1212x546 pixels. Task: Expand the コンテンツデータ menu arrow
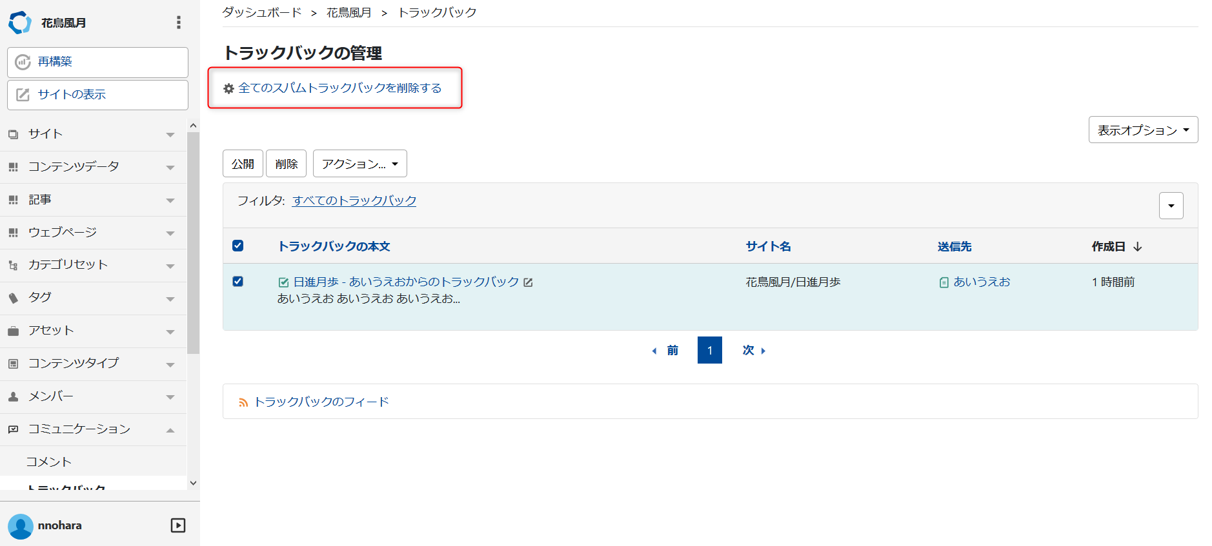point(170,168)
